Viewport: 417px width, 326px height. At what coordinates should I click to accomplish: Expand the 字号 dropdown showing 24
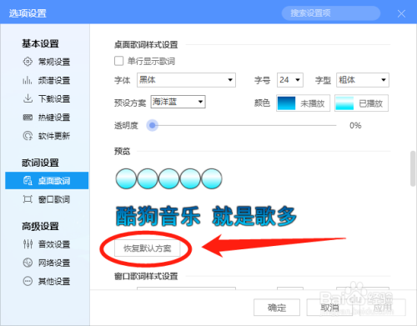tap(290, 80)
